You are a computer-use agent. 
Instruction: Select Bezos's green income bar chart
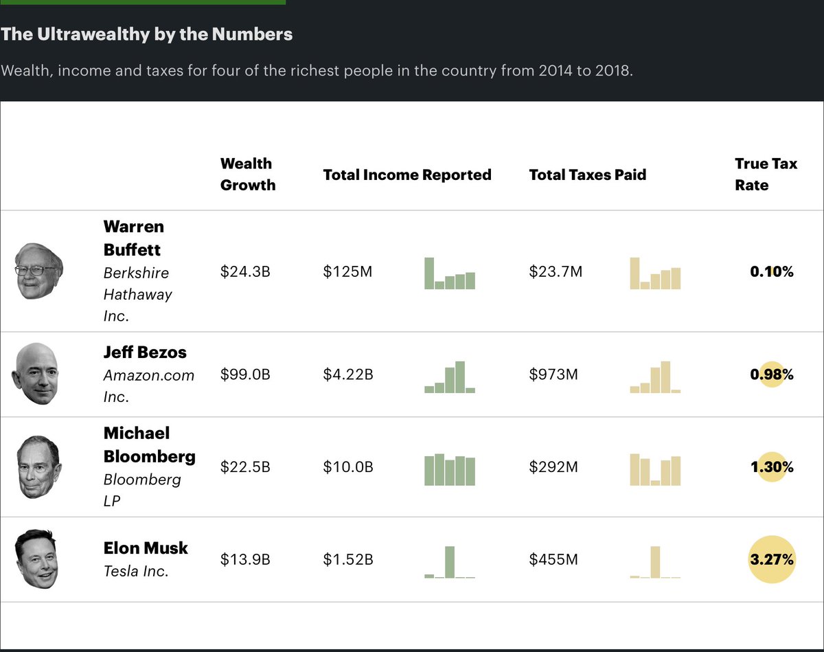[450, 376]
